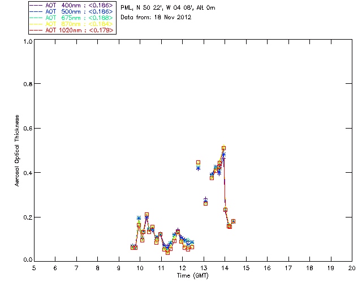Click the x-axis label 18
Screen dimensions: 362x290
309,268
